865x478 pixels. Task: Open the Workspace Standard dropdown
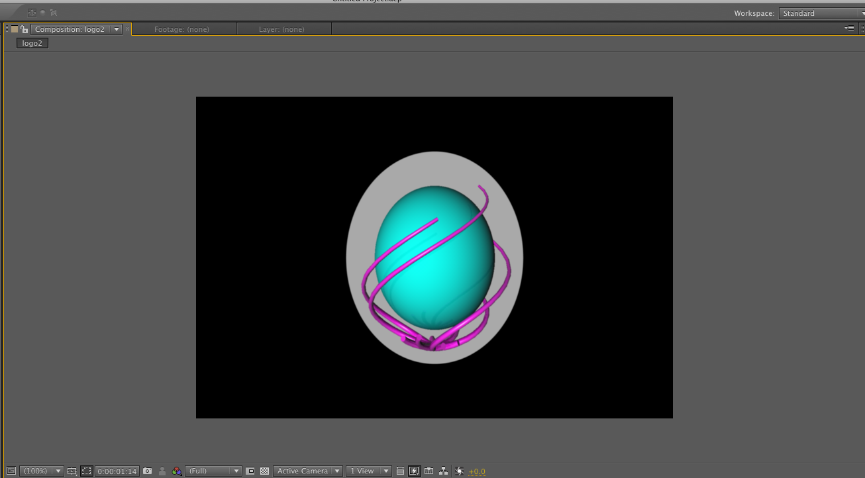tap(821, 13)
